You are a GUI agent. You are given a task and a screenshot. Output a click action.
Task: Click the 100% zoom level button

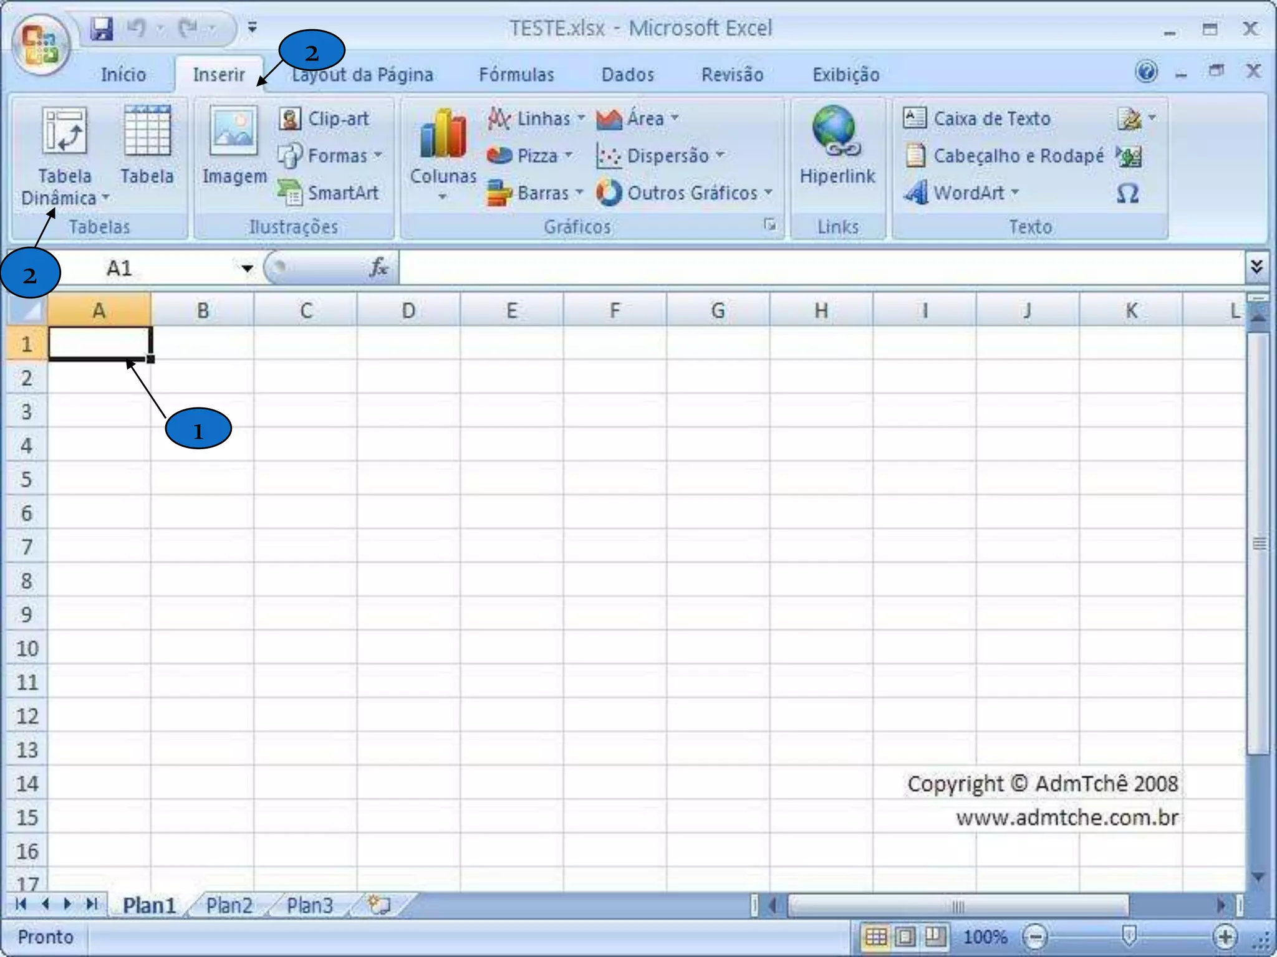point(985,936)
